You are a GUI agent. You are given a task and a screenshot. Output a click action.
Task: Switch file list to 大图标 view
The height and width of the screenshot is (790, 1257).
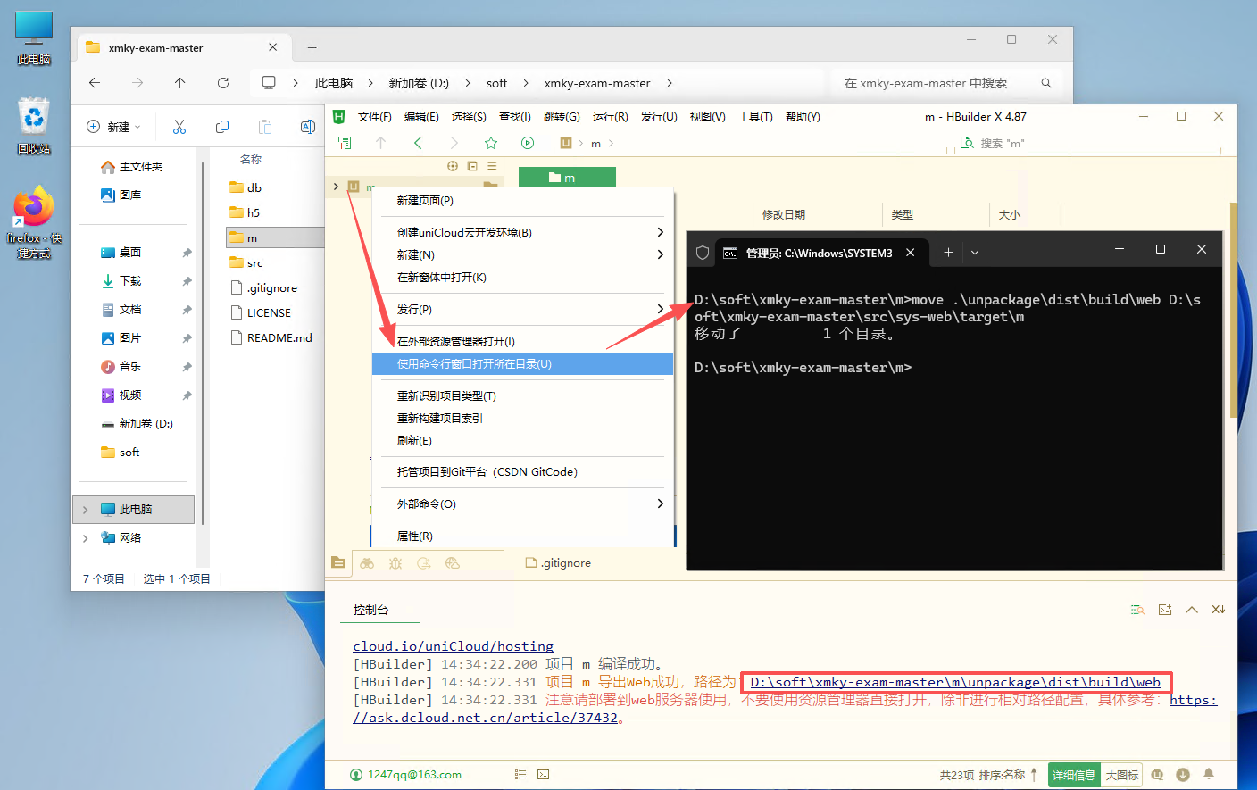click(1122, 775)
